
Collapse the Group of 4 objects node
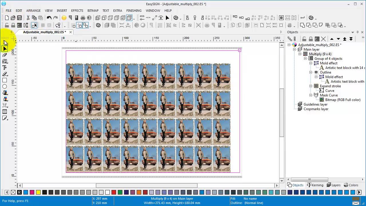[305, 59]
